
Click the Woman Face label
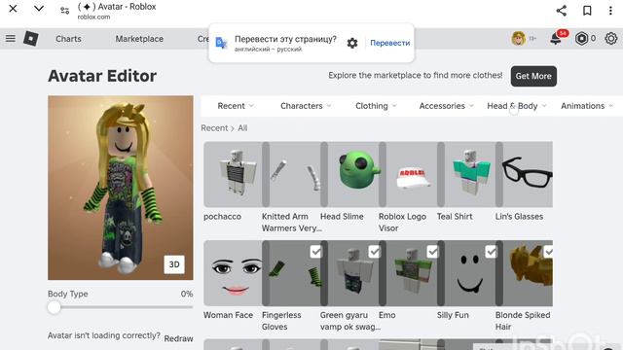228,315
